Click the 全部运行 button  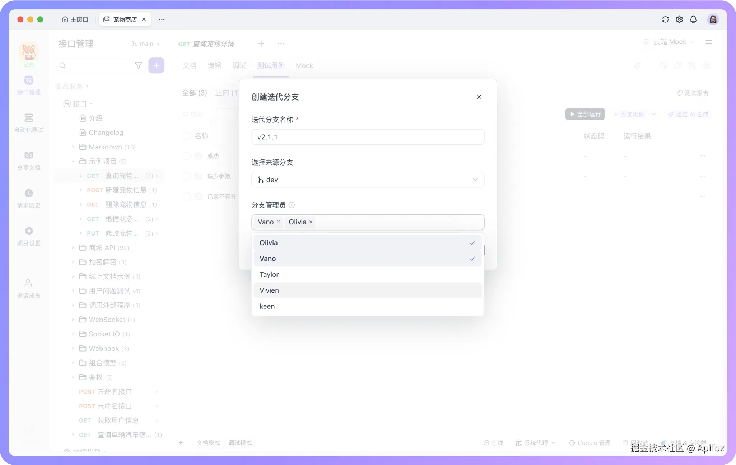click(x=584, y=114)
